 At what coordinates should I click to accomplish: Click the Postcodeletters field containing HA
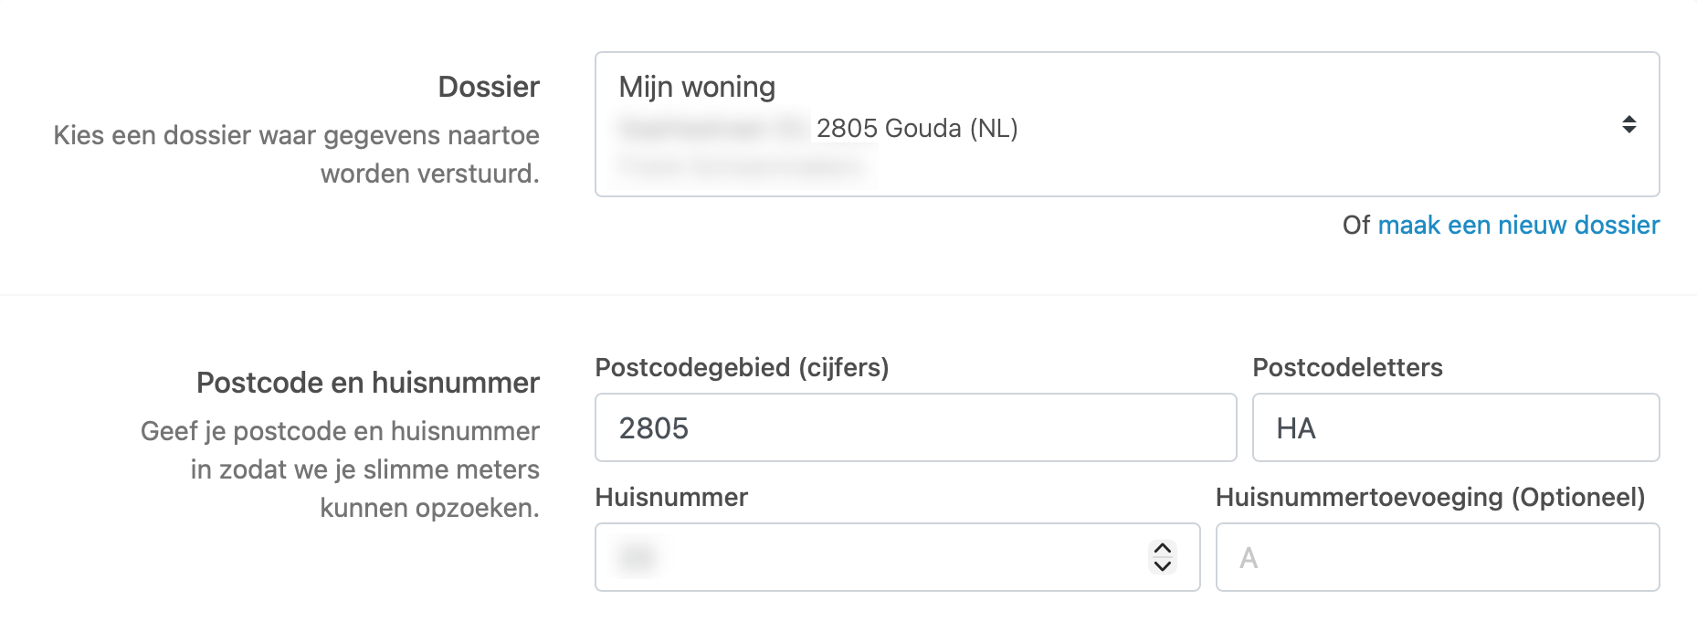click(1455, 427)
